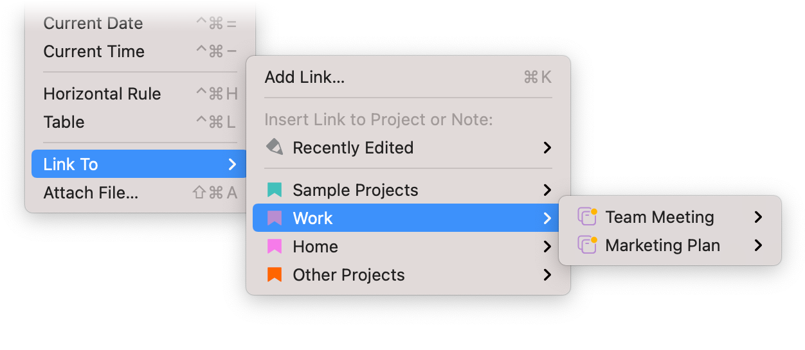The image size is (805, 350).
Task: Expand the Recently Edited submenu arrow
Action: [547, 148]
